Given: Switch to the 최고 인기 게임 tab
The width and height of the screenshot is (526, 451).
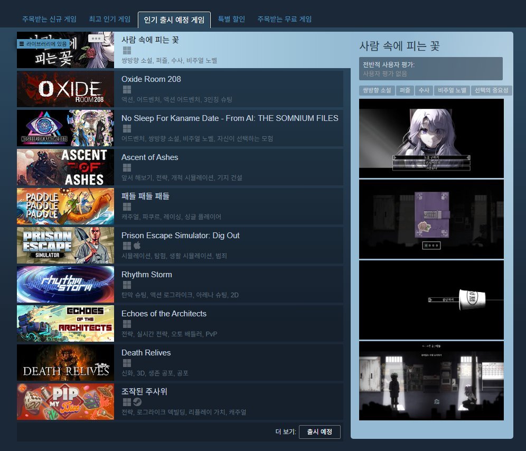Looking at the screenshot, I should (x=109, y=19).
